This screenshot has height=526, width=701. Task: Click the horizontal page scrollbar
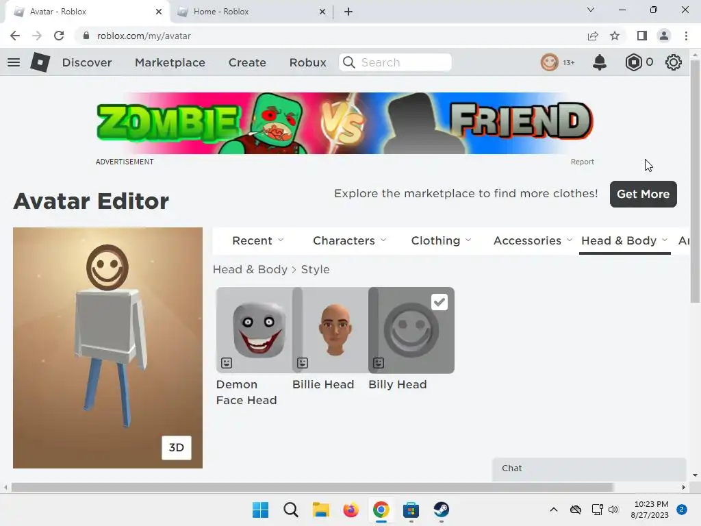[x=312, y=487]
